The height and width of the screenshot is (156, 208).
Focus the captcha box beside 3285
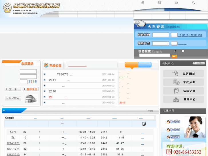(24, 82)
